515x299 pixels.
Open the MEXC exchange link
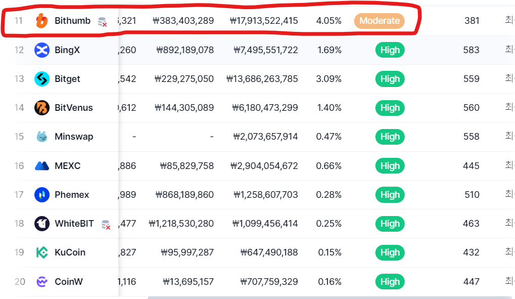click(x=68, y=166)
